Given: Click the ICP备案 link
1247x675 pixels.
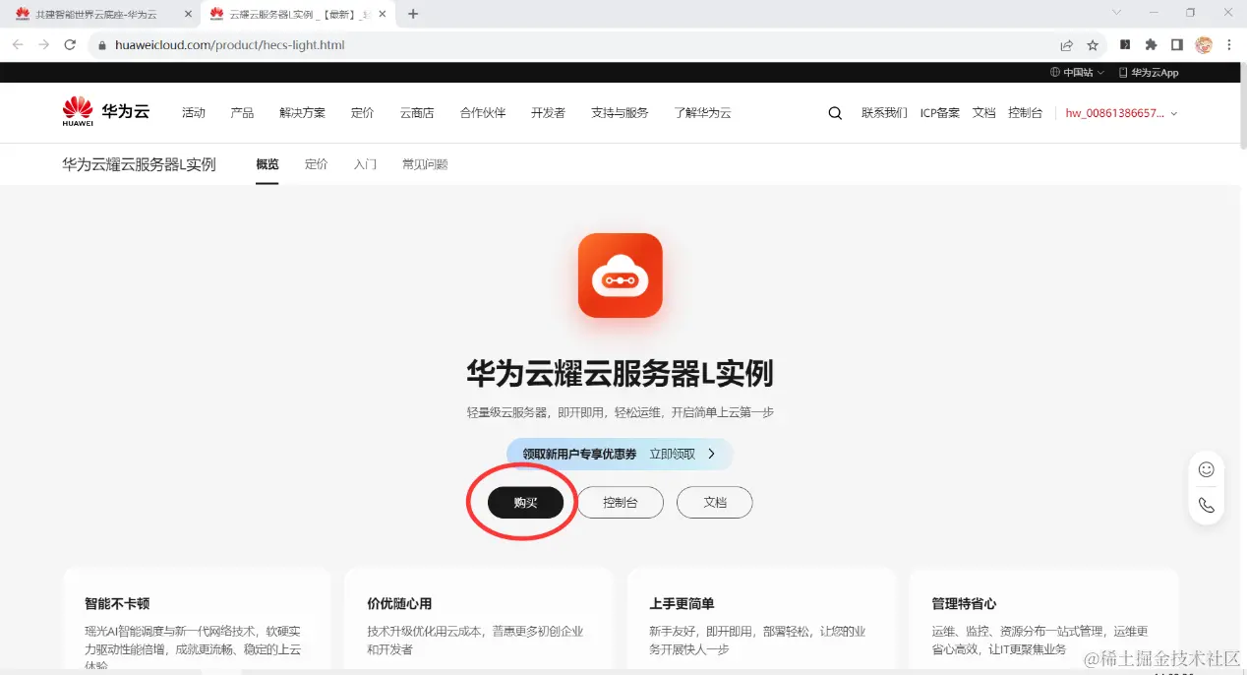Looking at the screenshot, I should [x=940, y=113].
